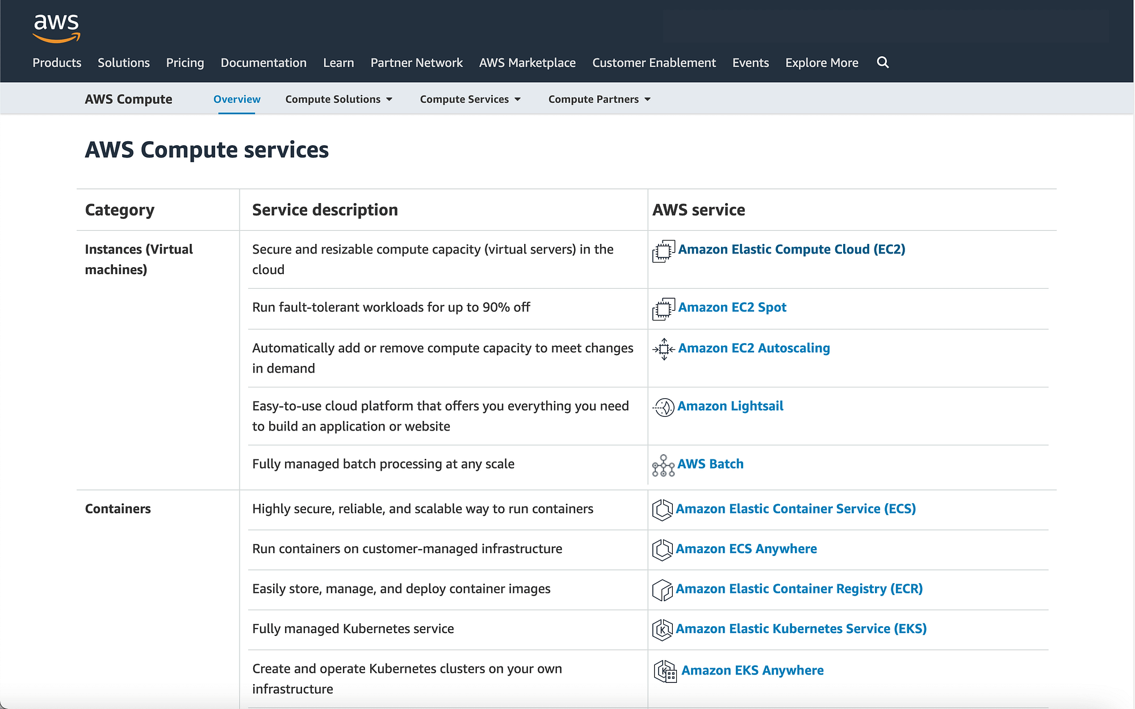This screenshot has width=1135, height=709.
Task: Open the Amazon EC2 Autoscaling link
Action: pyautogui.click(x=754, y=348)
